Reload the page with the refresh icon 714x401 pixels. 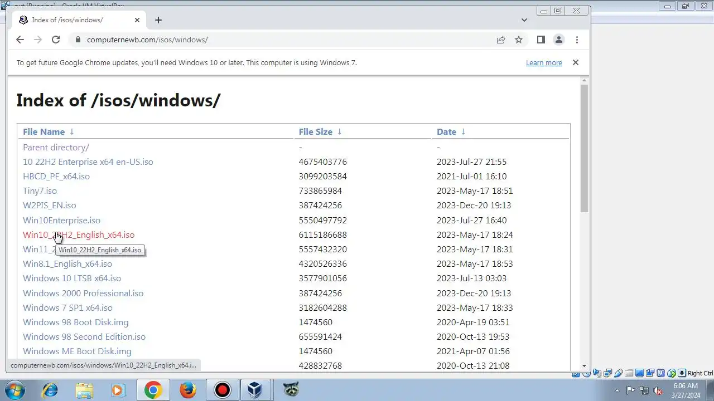coord(56,40)
